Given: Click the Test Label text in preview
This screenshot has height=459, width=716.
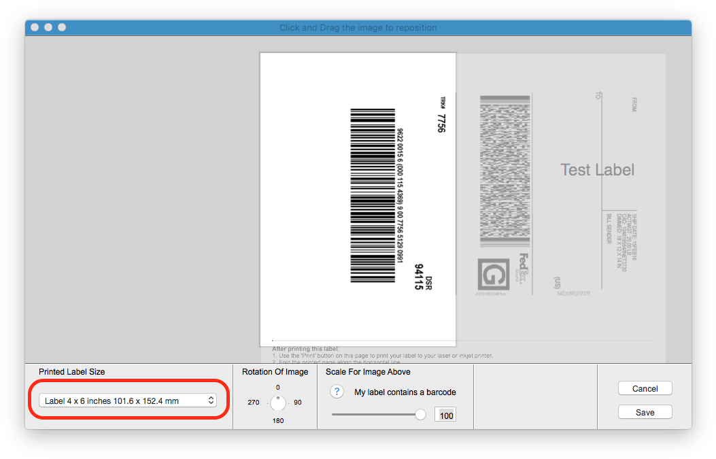Looking at the screenshot, I should click(x=597, y=169).
